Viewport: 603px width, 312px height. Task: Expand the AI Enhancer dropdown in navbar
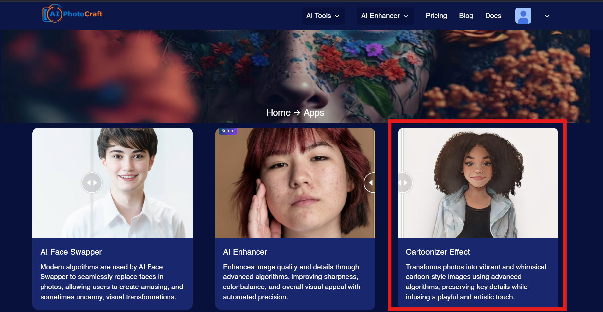(x=385, y=16)
